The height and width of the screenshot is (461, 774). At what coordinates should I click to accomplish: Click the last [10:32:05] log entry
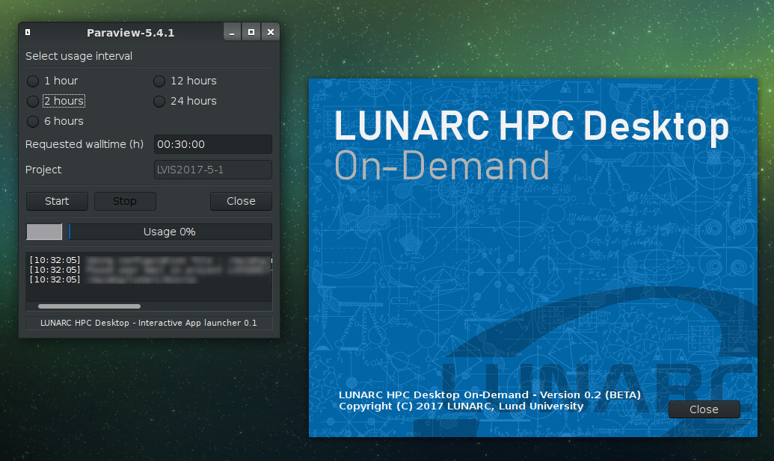pos(114,279)
